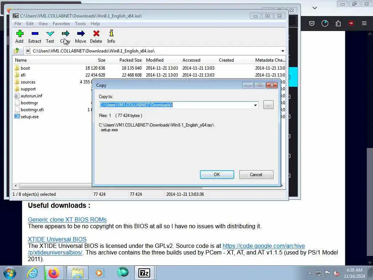Click the volume muted tray icon
The image size is (373, 280).
pos(336,273)
